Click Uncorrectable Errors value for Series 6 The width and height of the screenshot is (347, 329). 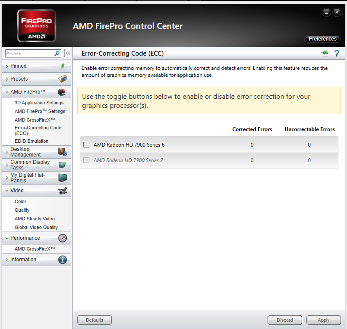[309, 145]
